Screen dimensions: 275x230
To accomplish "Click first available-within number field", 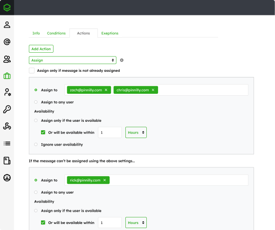I will click(x=110, y=132).
